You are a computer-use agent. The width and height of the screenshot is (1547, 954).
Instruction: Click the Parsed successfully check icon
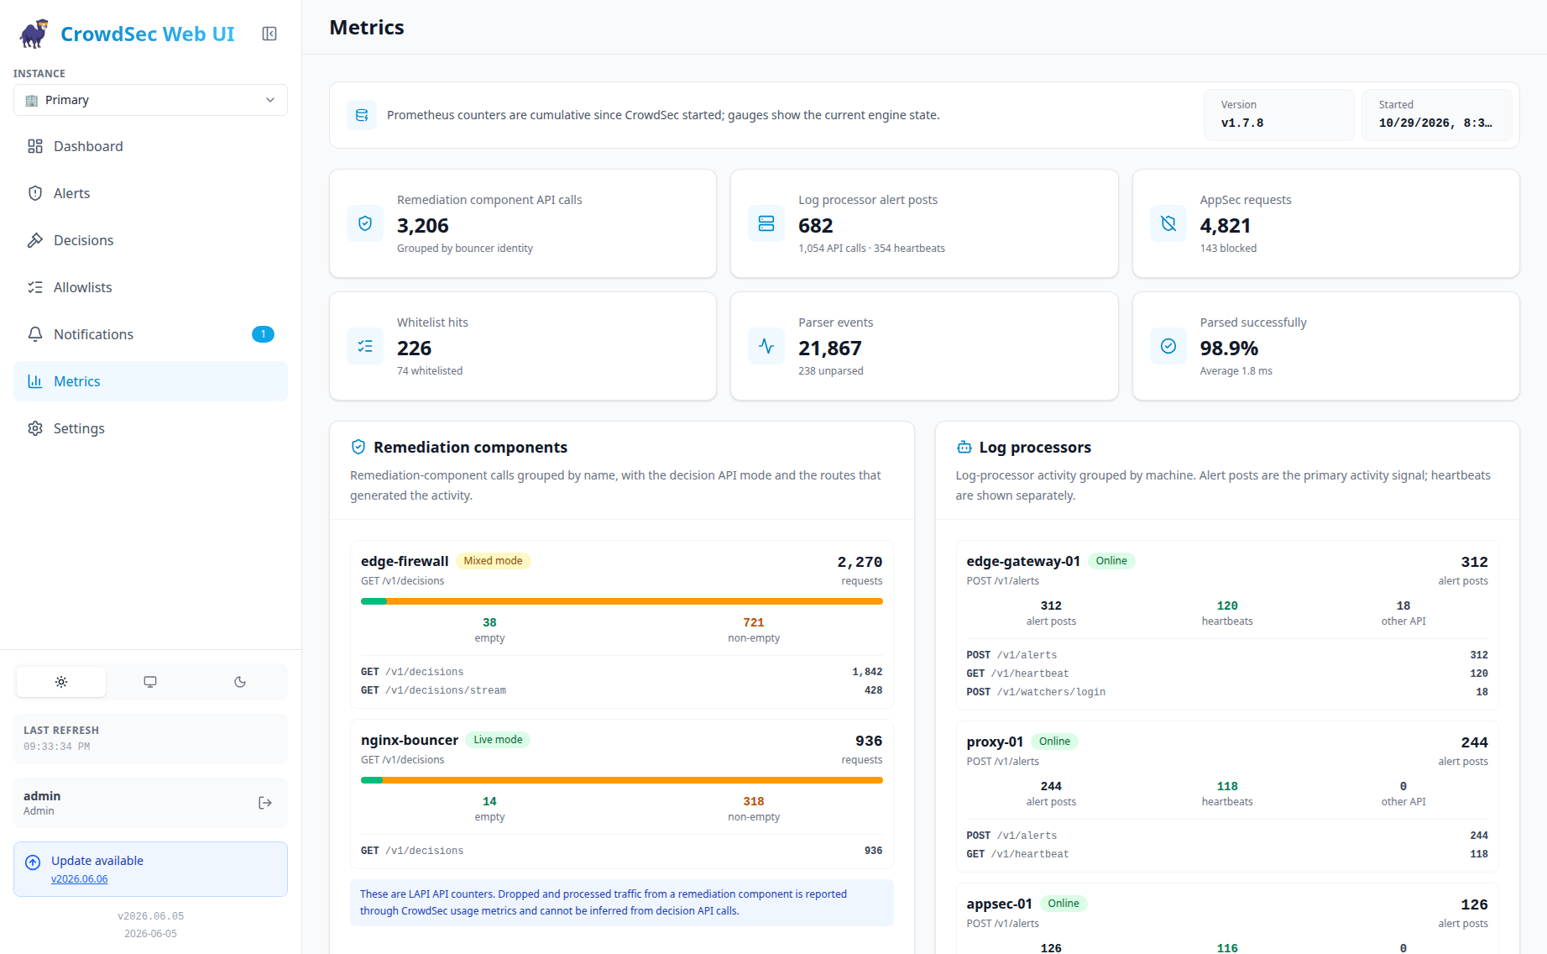pos(1168,346)
